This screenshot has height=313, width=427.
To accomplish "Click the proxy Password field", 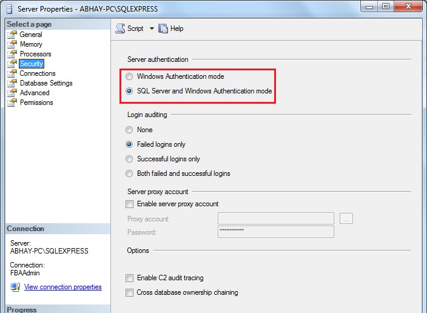I will pyautogui.click(x=276, y=232).
